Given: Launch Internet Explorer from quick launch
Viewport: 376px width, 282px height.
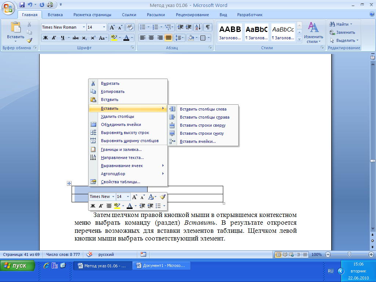Looking at the screenshot, I should coord(46,265).
